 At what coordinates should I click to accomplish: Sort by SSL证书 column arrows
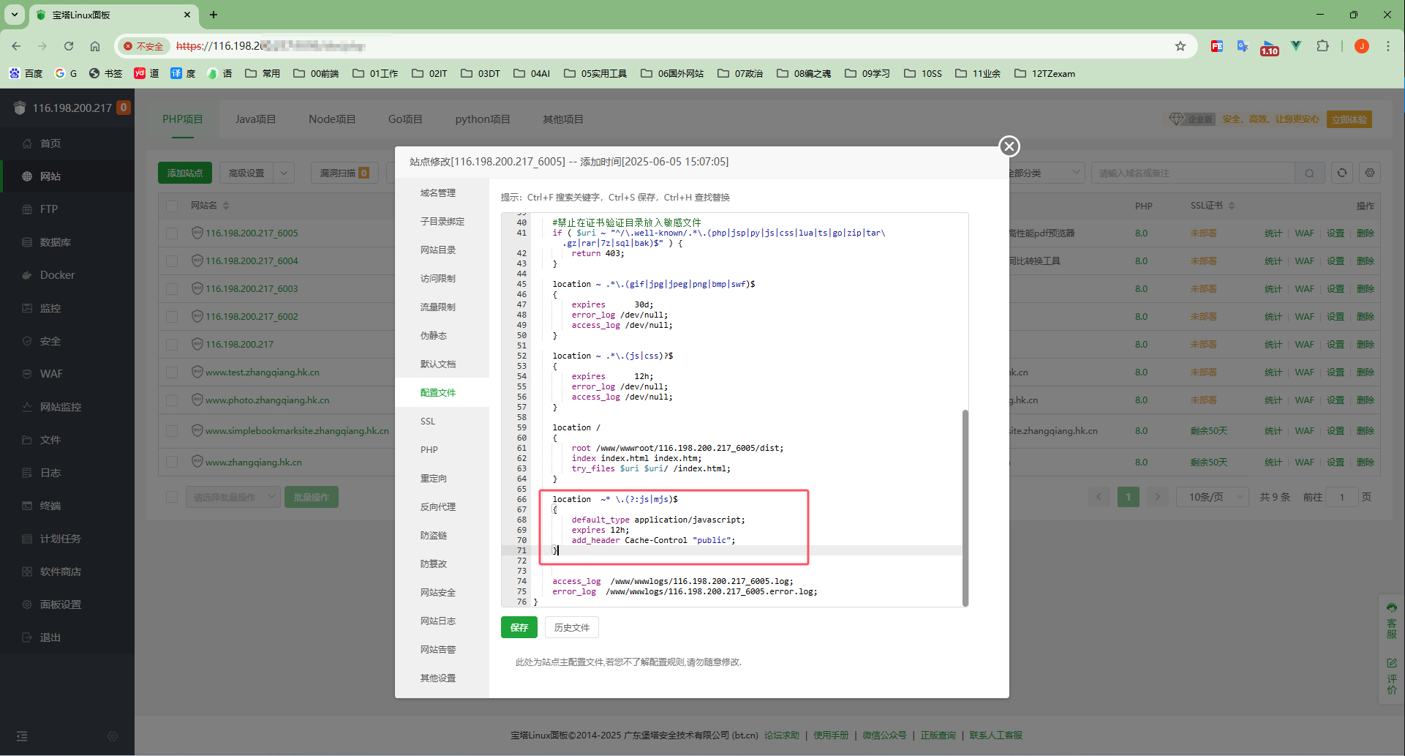pos(1232,206)
